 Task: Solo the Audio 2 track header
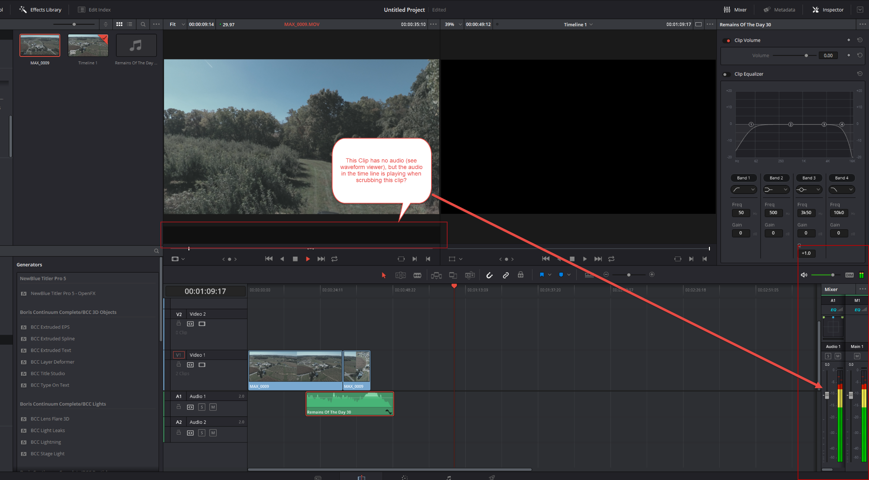pos(202,433)
